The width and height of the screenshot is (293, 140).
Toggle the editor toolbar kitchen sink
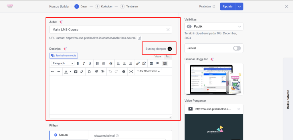[165, 63]
